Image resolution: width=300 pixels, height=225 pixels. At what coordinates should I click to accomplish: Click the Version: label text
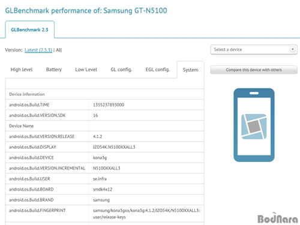tap(14, 50)
